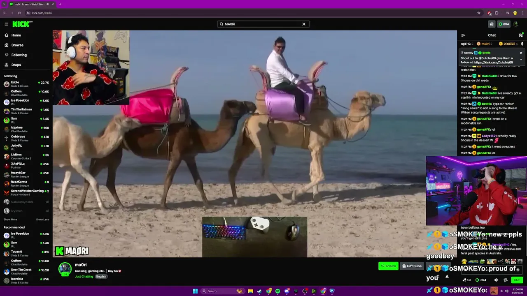The image size is (527, 296).
Task: Expand following list with Show More
Action: point(10,220)
